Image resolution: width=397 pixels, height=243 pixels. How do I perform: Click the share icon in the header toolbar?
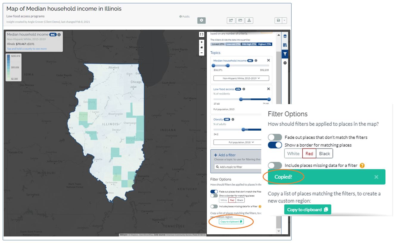point(231,20)
